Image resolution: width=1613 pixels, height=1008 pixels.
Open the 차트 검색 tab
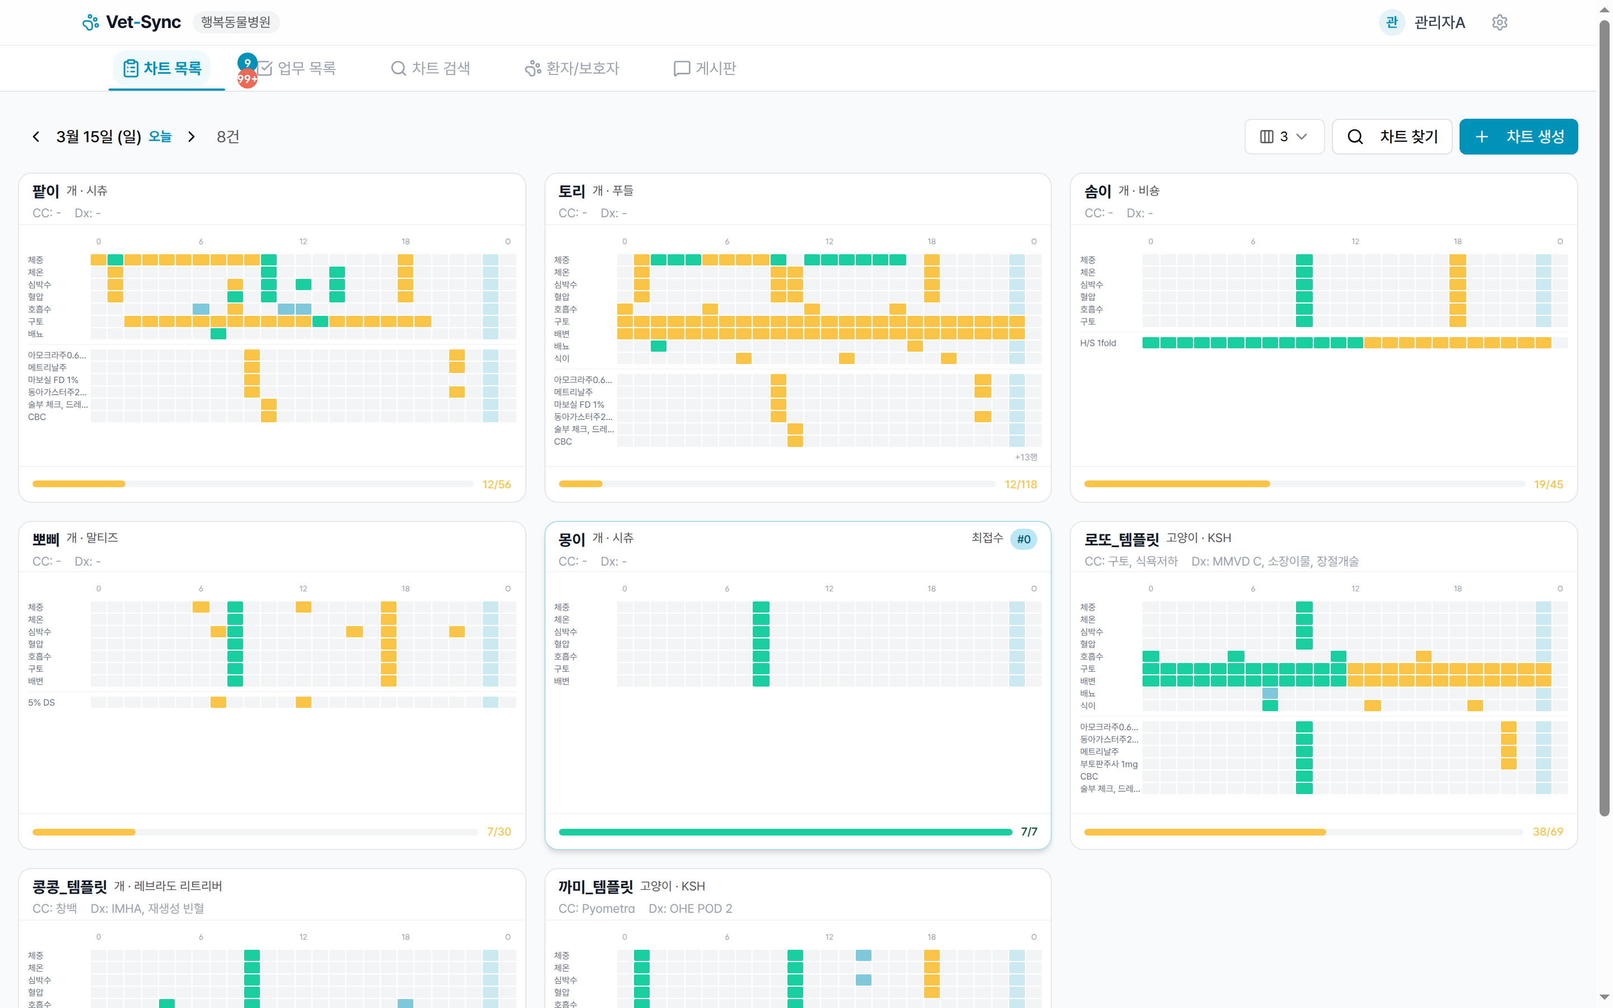pos(431,68)
